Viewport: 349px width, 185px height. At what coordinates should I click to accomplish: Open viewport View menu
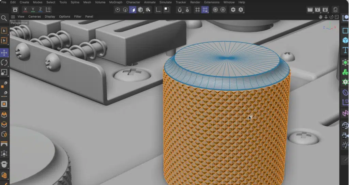tap(21, 16)
